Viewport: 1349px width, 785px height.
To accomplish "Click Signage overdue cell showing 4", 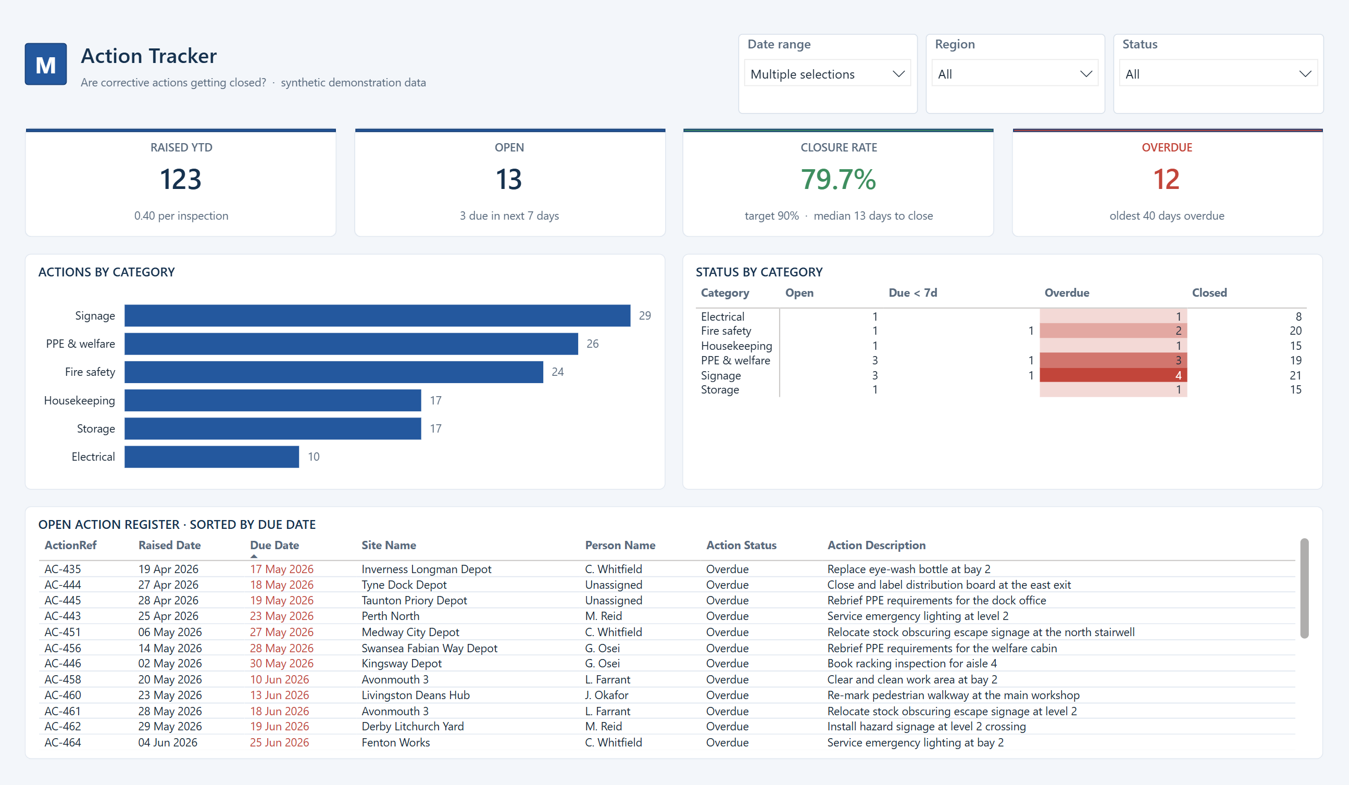I will 1114,375.
